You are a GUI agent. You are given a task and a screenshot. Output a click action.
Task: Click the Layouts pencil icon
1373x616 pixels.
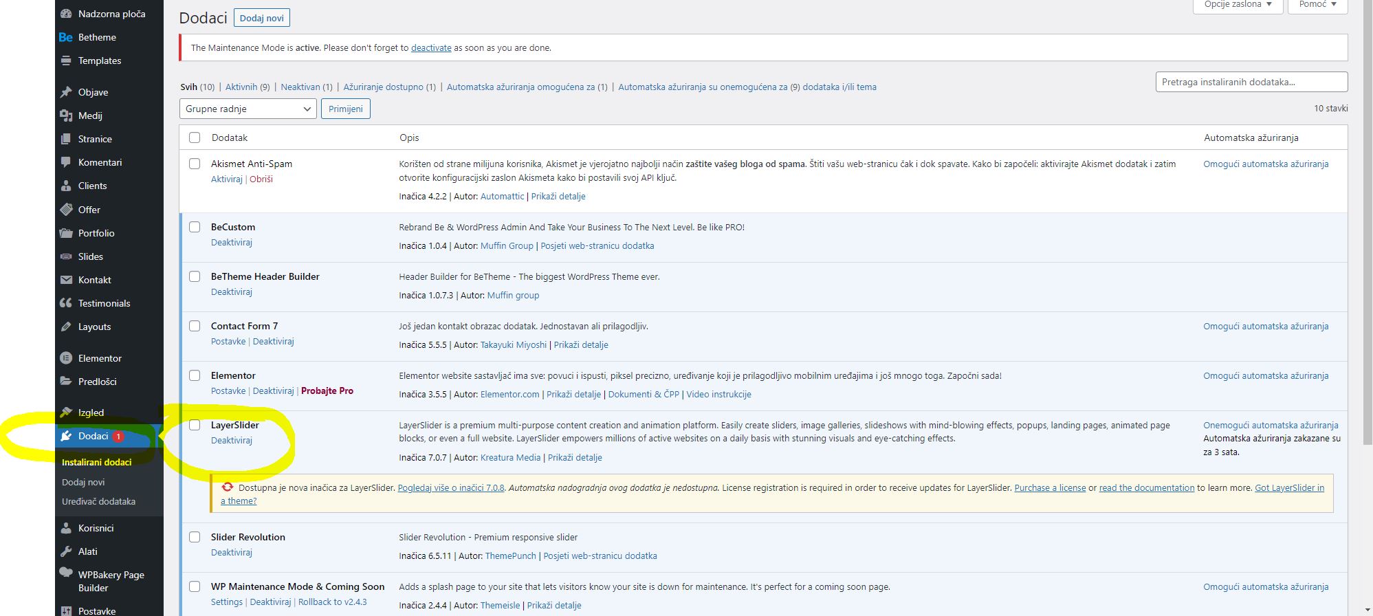pyautogui.click(x=66, y=327)
